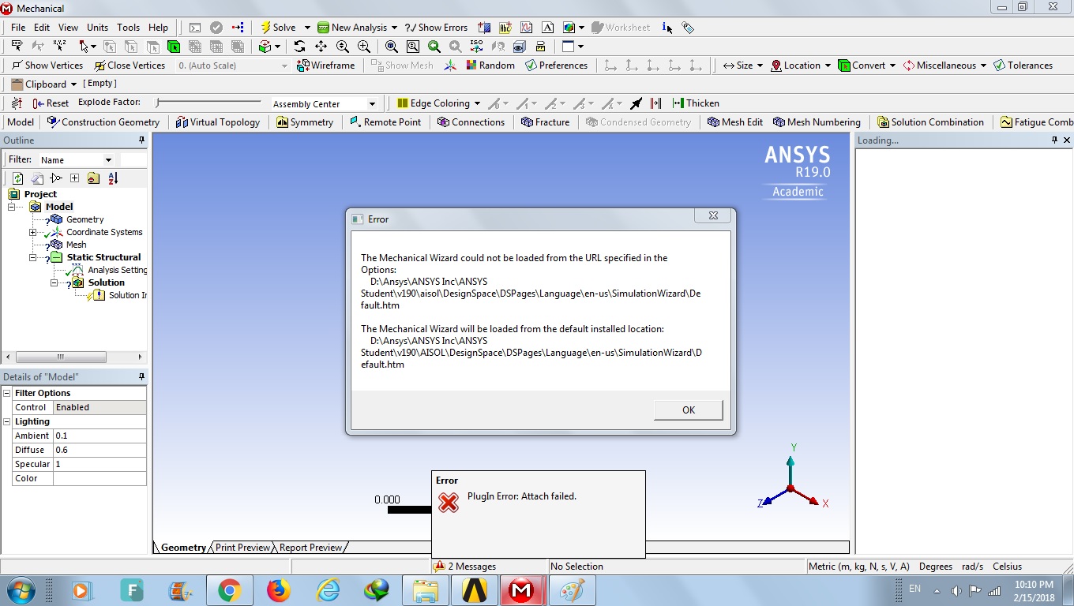Click the Solve lightning bolt button
Viewport: 1074px width, 606px height.
pos(279,28)
